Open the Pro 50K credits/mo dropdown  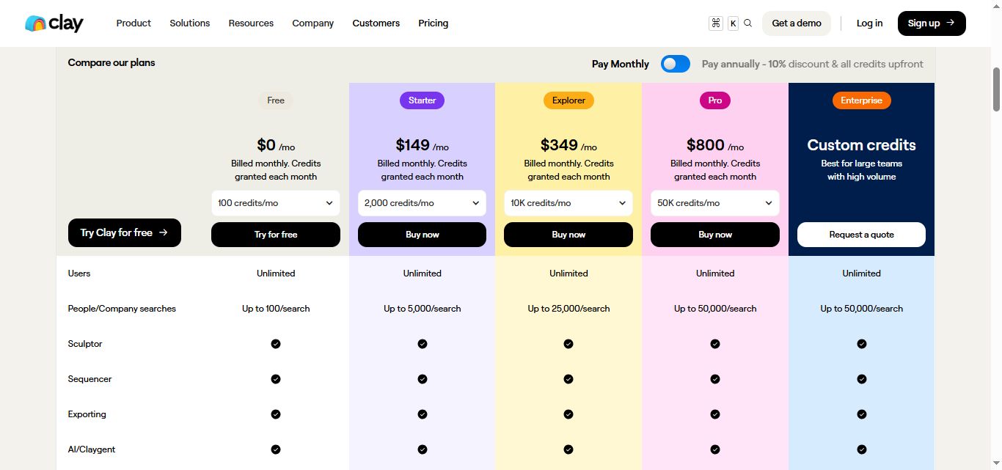pos(714,202)
